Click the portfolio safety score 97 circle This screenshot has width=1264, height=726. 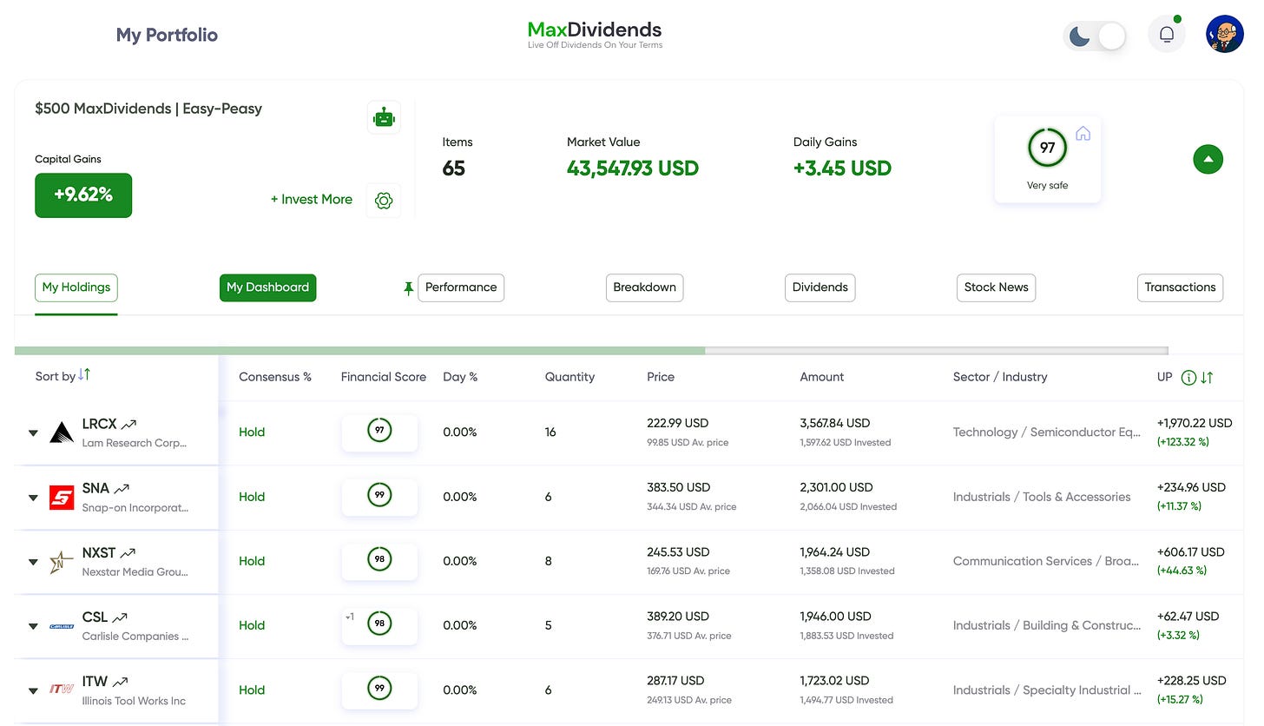1047,148
